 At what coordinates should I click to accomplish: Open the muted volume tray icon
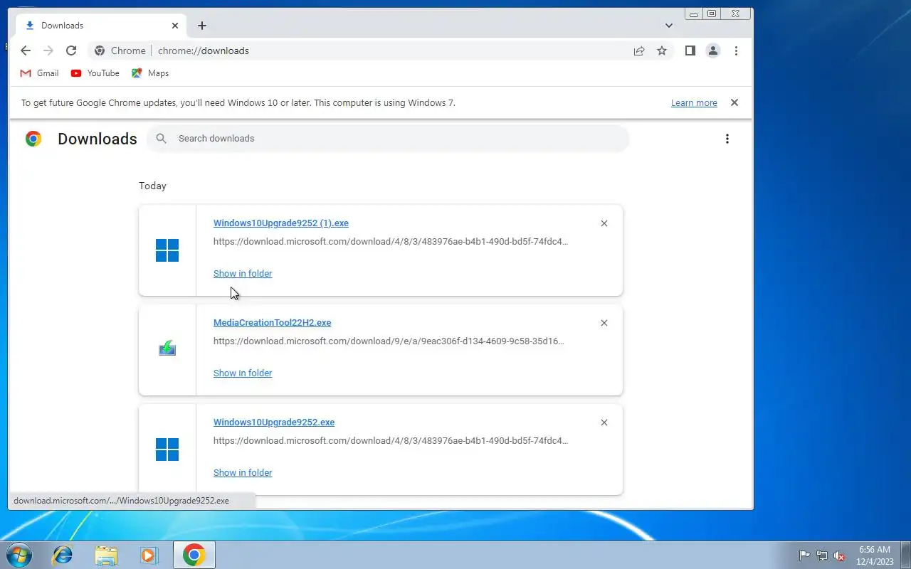point(839,555)
